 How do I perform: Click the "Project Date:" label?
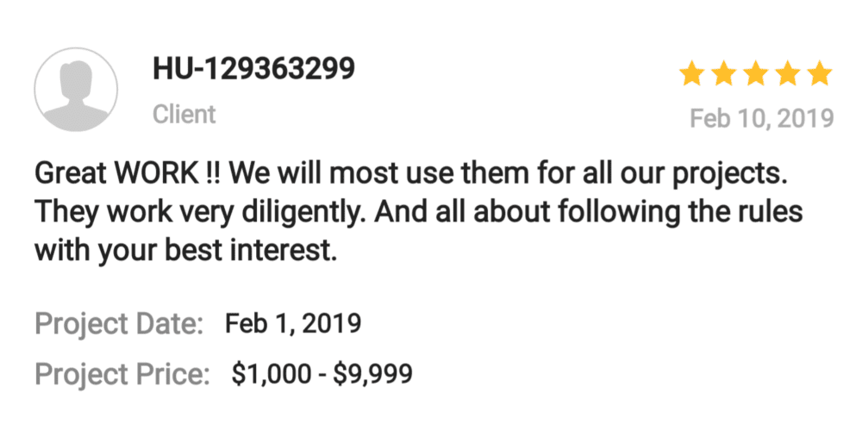coord(119,325)
